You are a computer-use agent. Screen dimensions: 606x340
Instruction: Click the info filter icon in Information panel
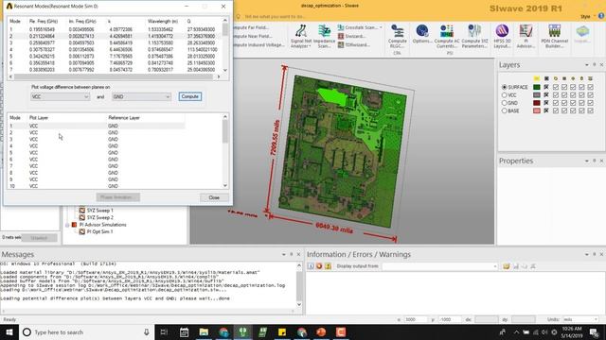coord(311,266)
